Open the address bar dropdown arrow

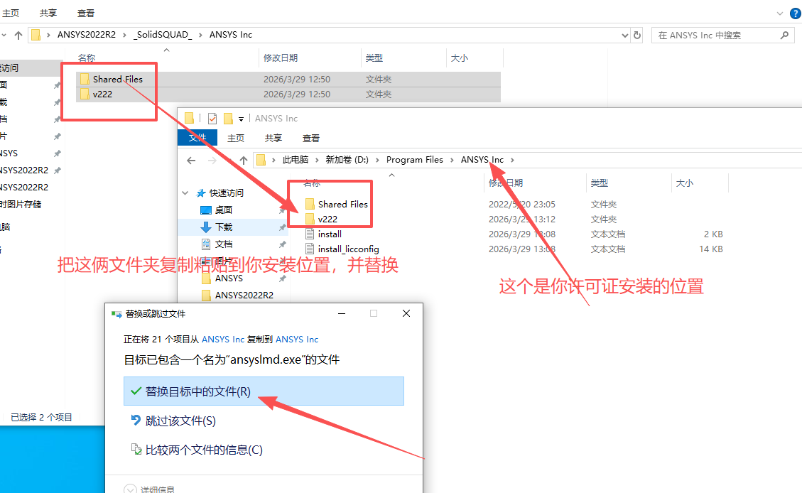click(x=624, y=34)
